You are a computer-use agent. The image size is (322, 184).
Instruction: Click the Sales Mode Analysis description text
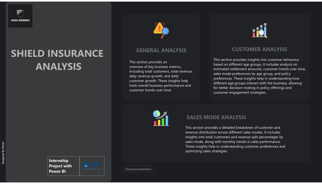235,139
